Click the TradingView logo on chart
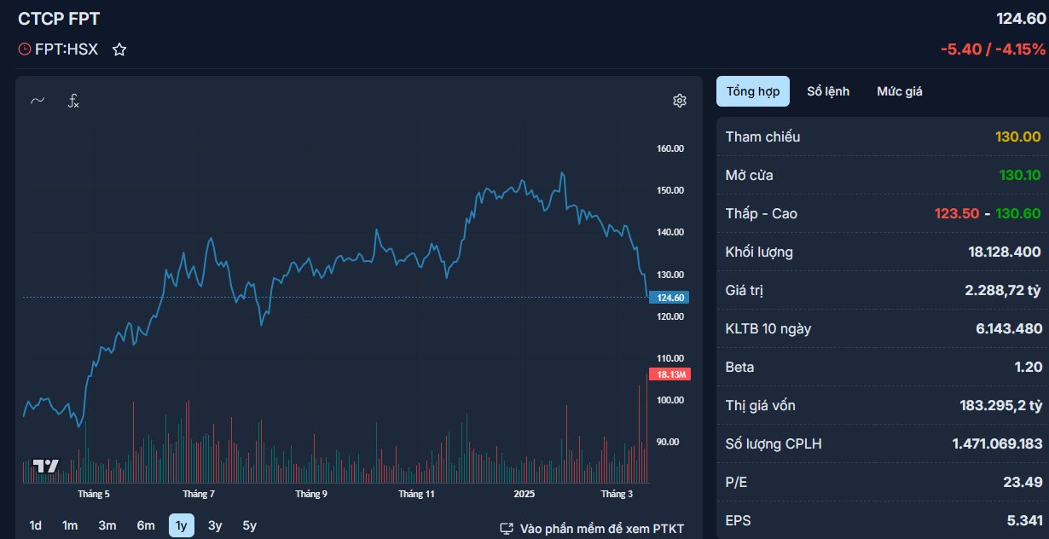 tap(45, 466)
